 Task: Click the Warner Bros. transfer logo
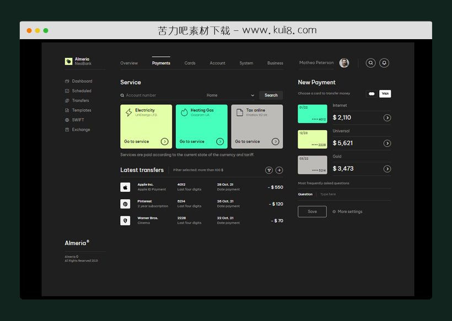pyautogui.click(x=125, y=221)
